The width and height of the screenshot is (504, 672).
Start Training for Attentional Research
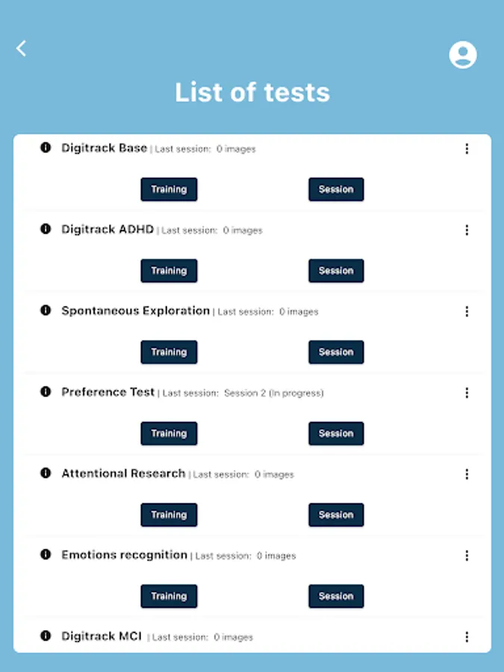click(169, 515)
